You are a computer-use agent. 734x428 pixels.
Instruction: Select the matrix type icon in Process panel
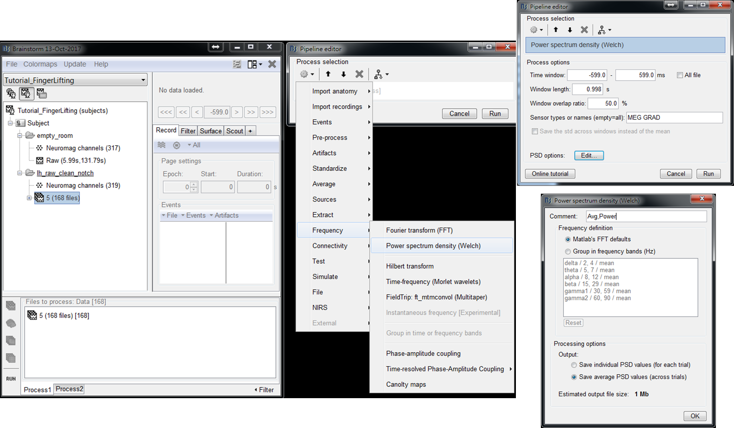11,358
